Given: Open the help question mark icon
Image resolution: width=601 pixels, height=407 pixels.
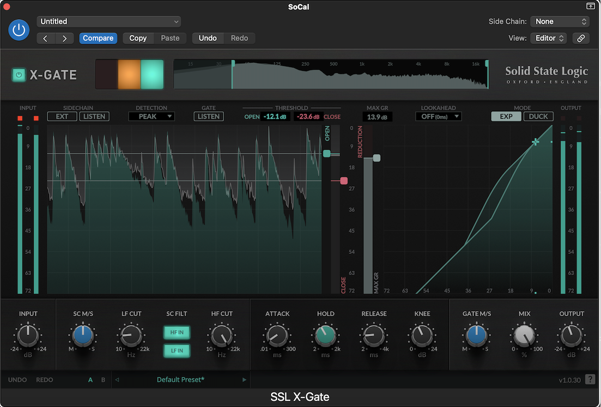Looking at the screenshot, I should (x=590, y=380).
